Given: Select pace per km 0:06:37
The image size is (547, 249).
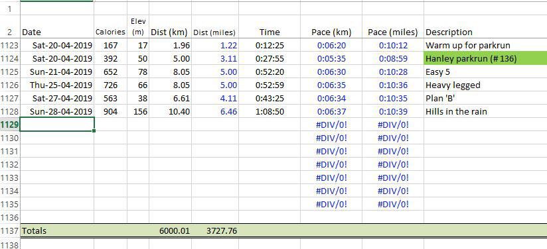Looking at the screenshot, I should pos(331,111).
